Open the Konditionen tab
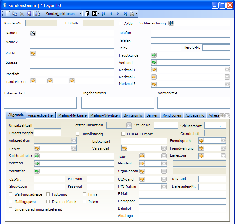The width and height of the screenshot is (235, 224). click(x=172, y=115)
